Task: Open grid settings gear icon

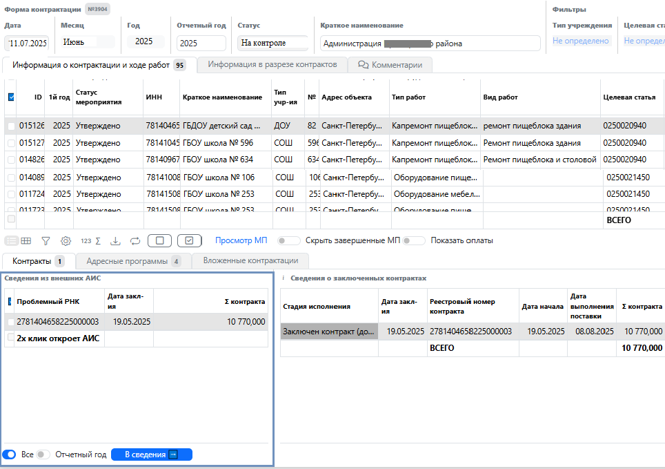Action: click(66, 241)
